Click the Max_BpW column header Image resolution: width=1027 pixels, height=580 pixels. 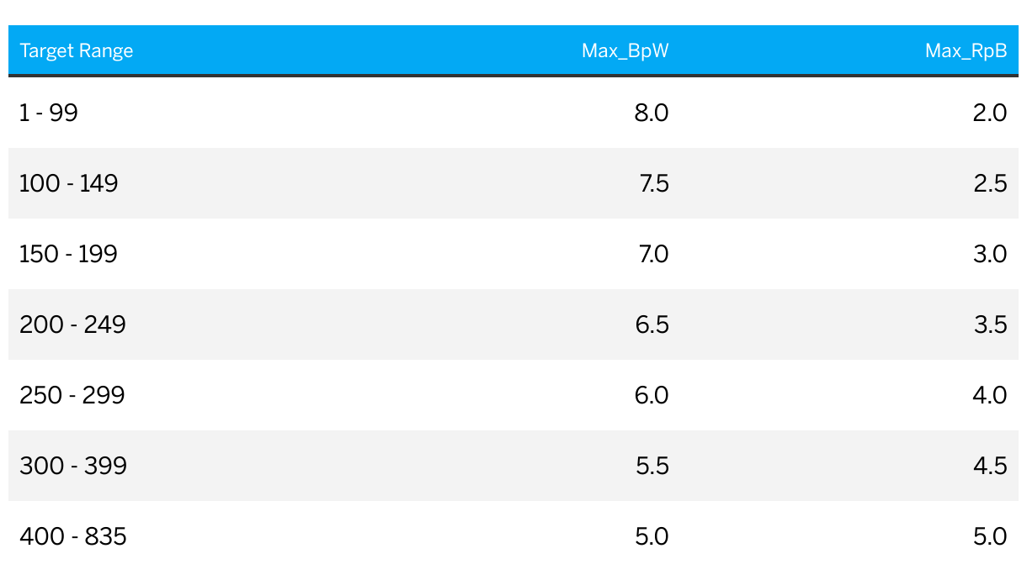coord(625,50)
